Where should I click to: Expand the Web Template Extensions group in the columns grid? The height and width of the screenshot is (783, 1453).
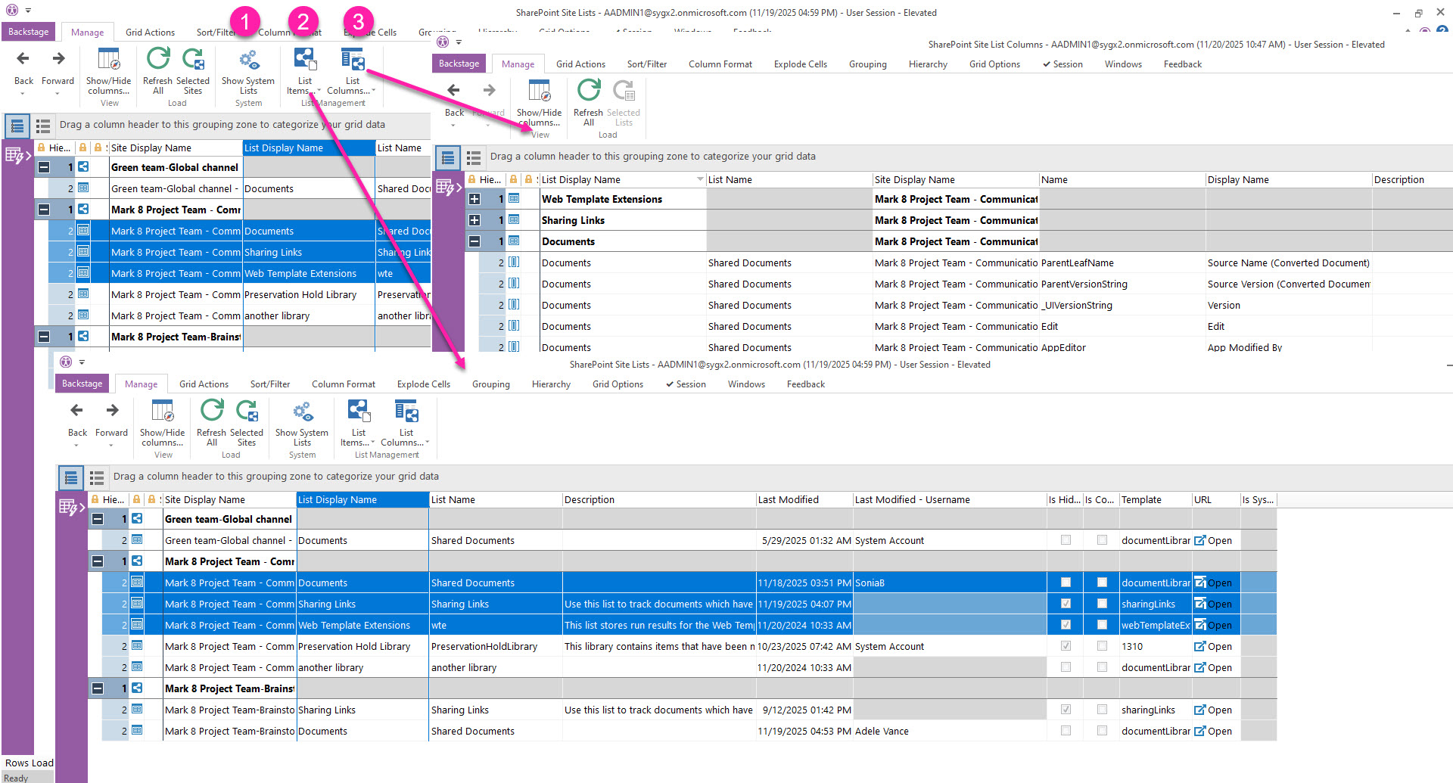point(474,199)
